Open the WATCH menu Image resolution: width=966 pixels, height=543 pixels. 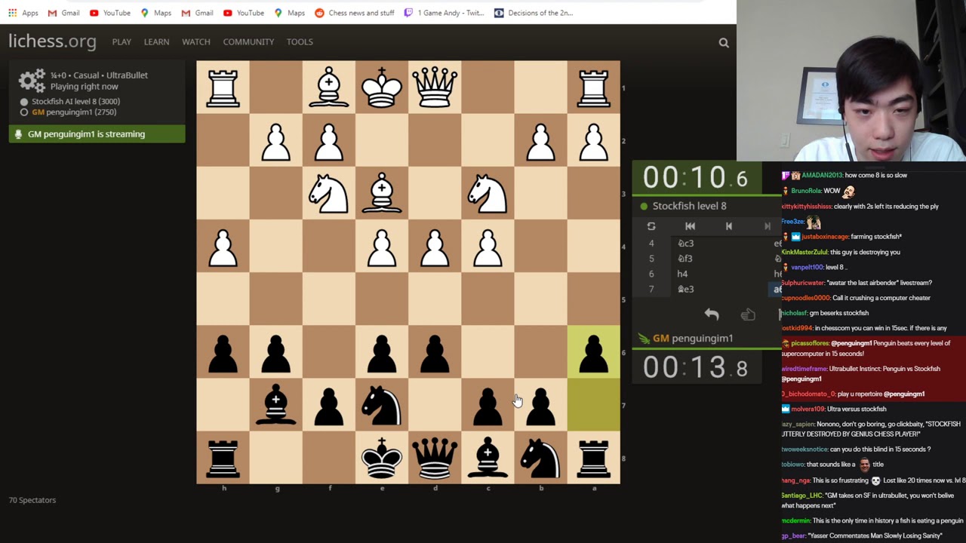point(195,41)
